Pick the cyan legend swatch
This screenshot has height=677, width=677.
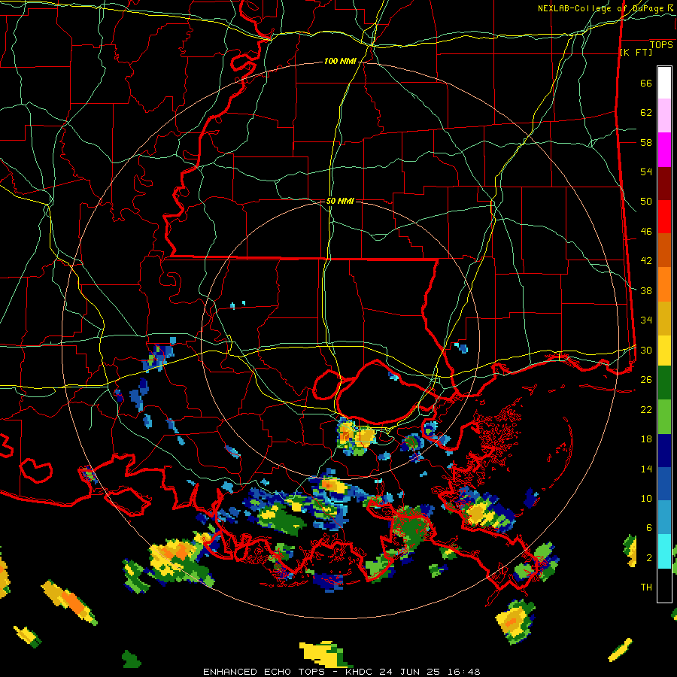(664, 551)
